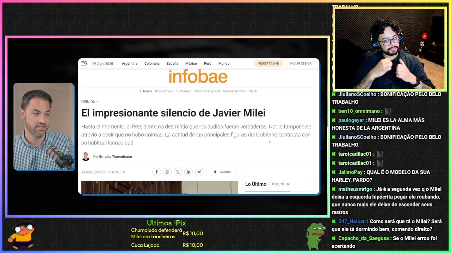The width and height of the screenshot is (451, 253).
Task: Click chat username 547_Nolsan
Action: point(352,221)
